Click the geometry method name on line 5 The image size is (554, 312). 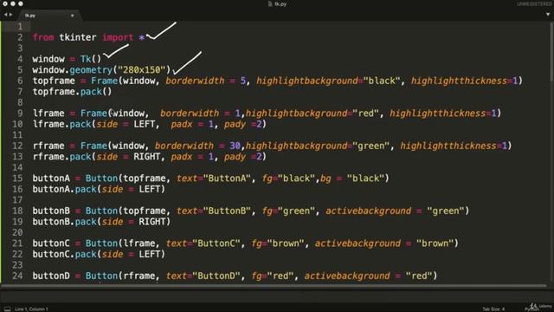(91, 69)
